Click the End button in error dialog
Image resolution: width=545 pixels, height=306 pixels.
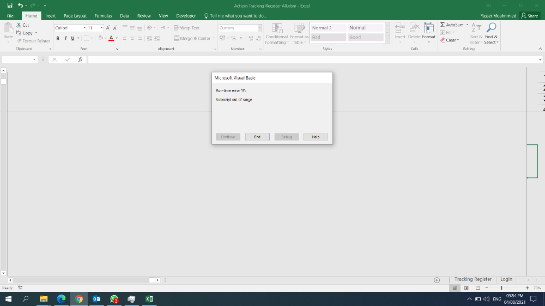pyautogui.click(x=257, y=137)
